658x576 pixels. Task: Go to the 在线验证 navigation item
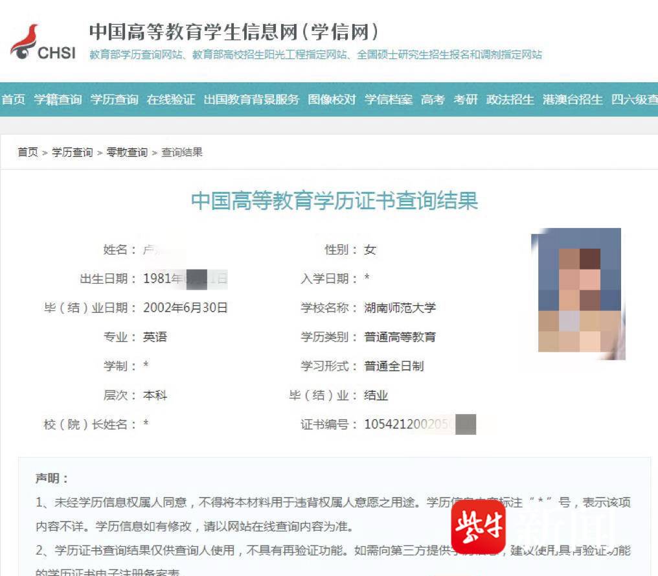pos(170,100)
